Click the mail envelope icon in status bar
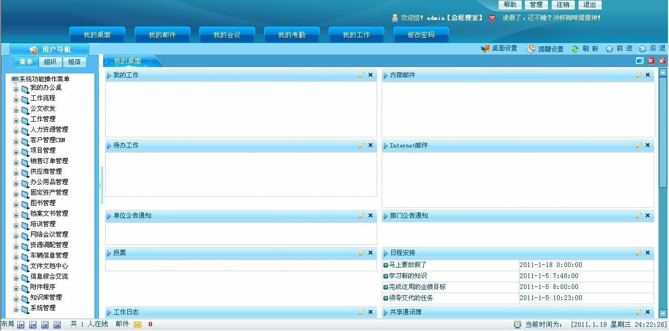Image resolution: width=669 pixels, height=331 pixels. tap(138, 325)
